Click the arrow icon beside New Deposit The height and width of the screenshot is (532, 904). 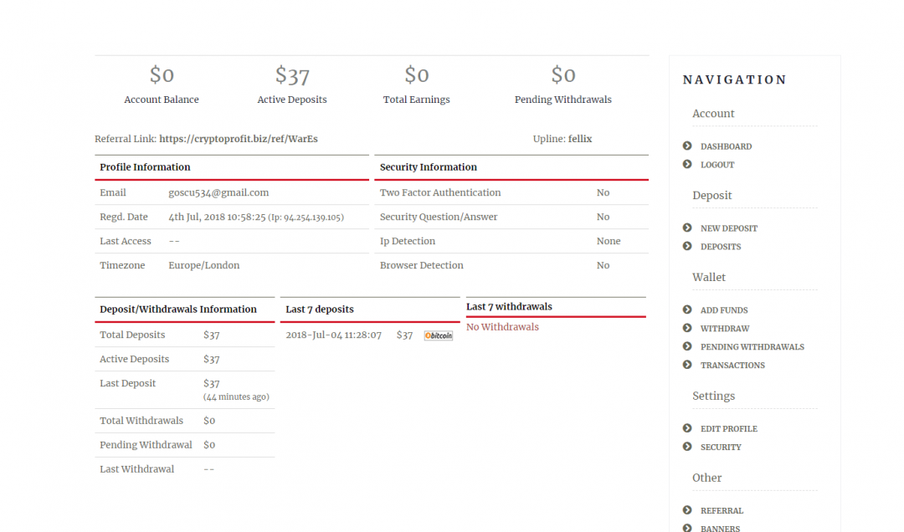coord(687,228)
